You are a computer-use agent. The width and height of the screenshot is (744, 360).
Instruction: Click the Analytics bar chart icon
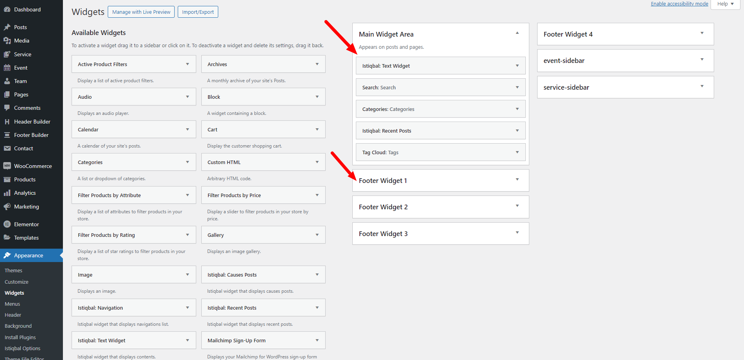7,193
